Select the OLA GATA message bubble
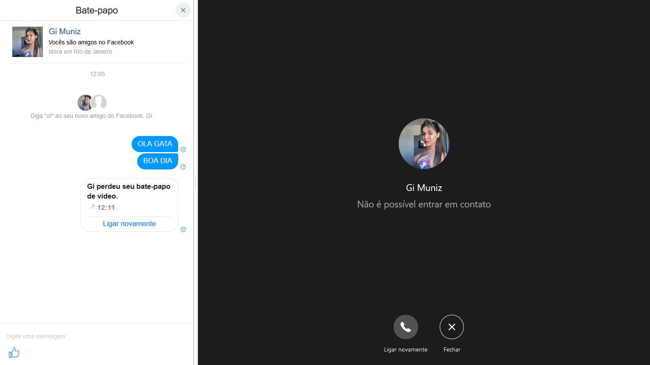Image resolution: width=650 pixels, height=365 pixels. (155, 144)
